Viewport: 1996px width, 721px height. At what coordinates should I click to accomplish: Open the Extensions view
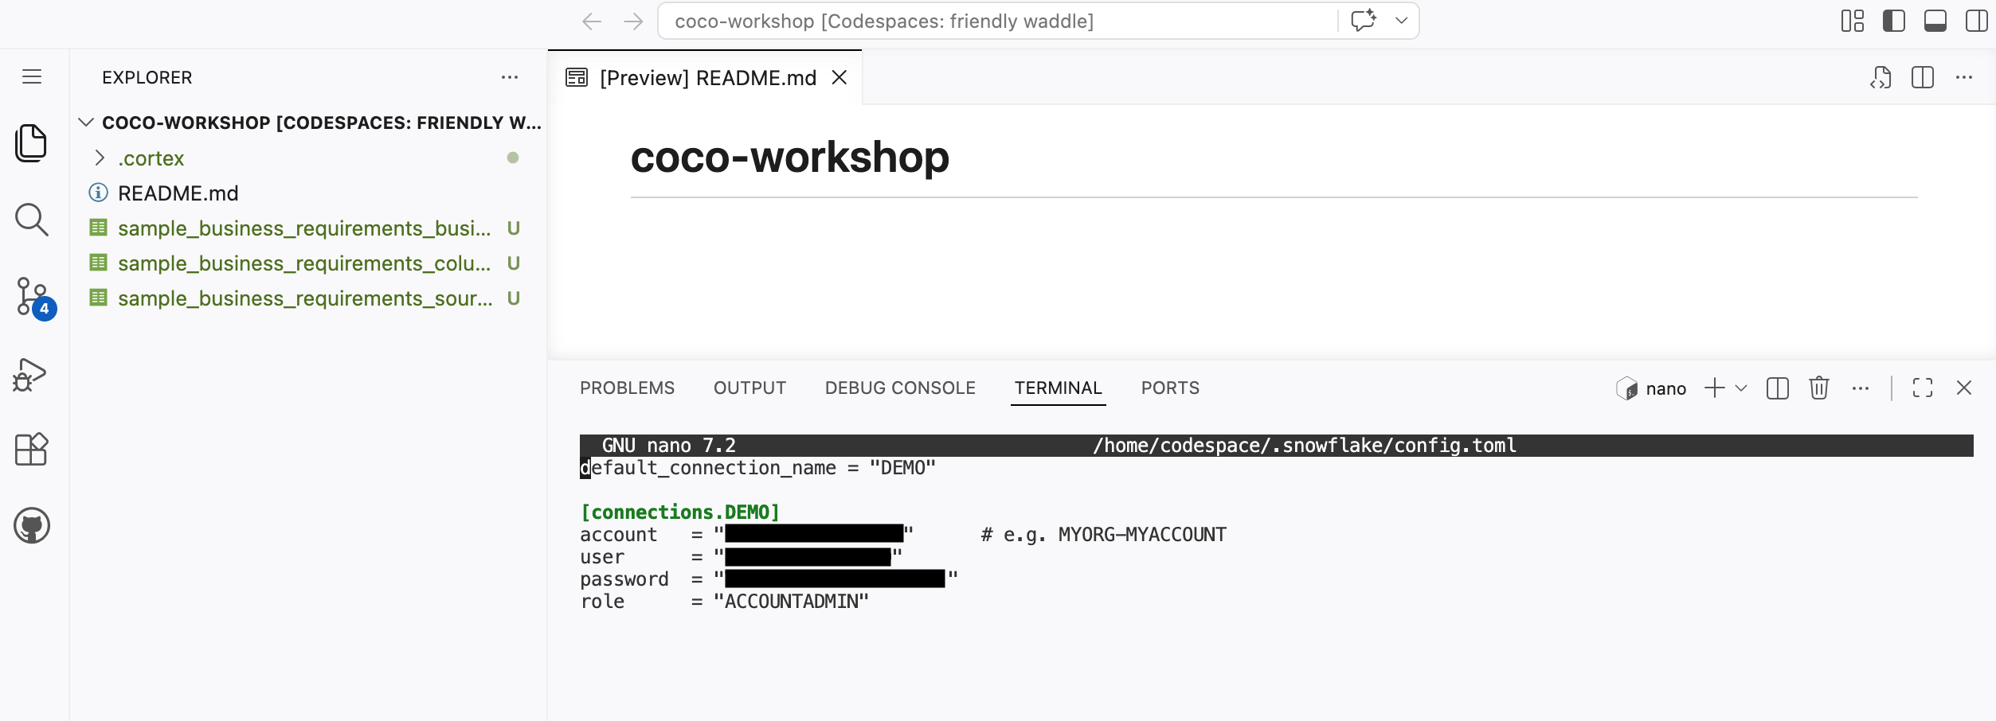31,450
